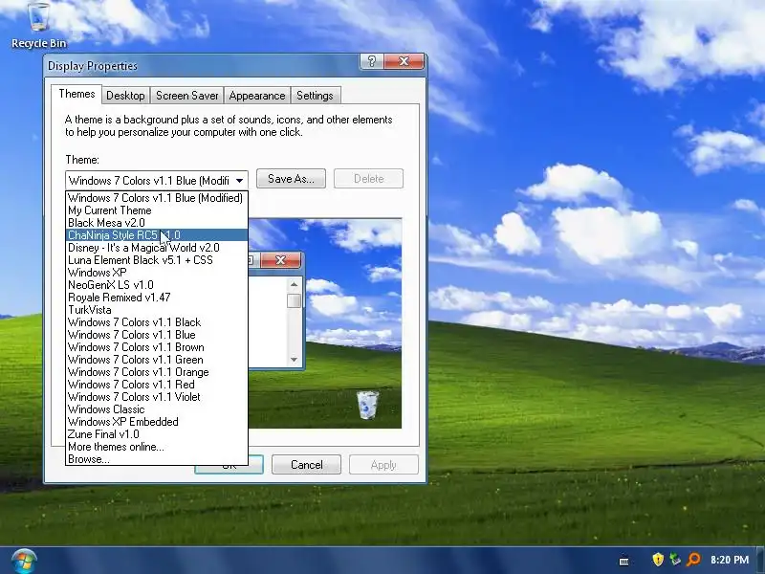
Task: Choose Windows 7 Colors v1.1 Green
Action: point(157,360)
